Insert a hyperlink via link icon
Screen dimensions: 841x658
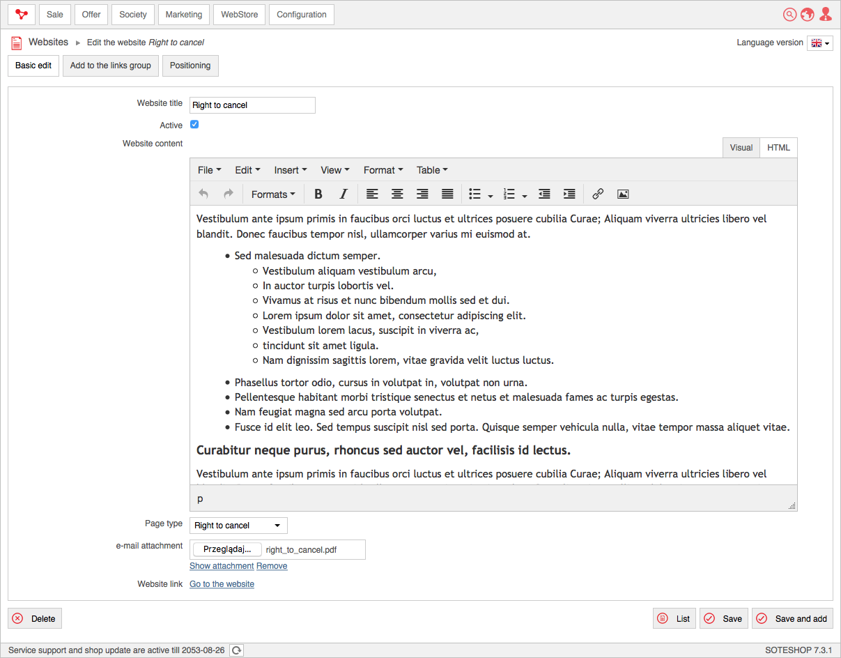pos(598,194)
